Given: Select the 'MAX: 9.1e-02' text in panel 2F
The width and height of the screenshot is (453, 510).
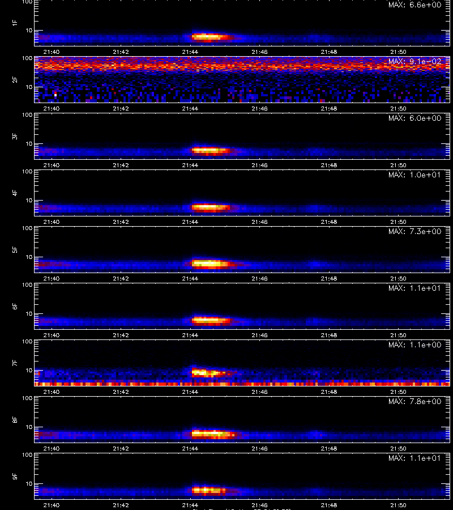Looking at the screenshot, I should (414, 61).
